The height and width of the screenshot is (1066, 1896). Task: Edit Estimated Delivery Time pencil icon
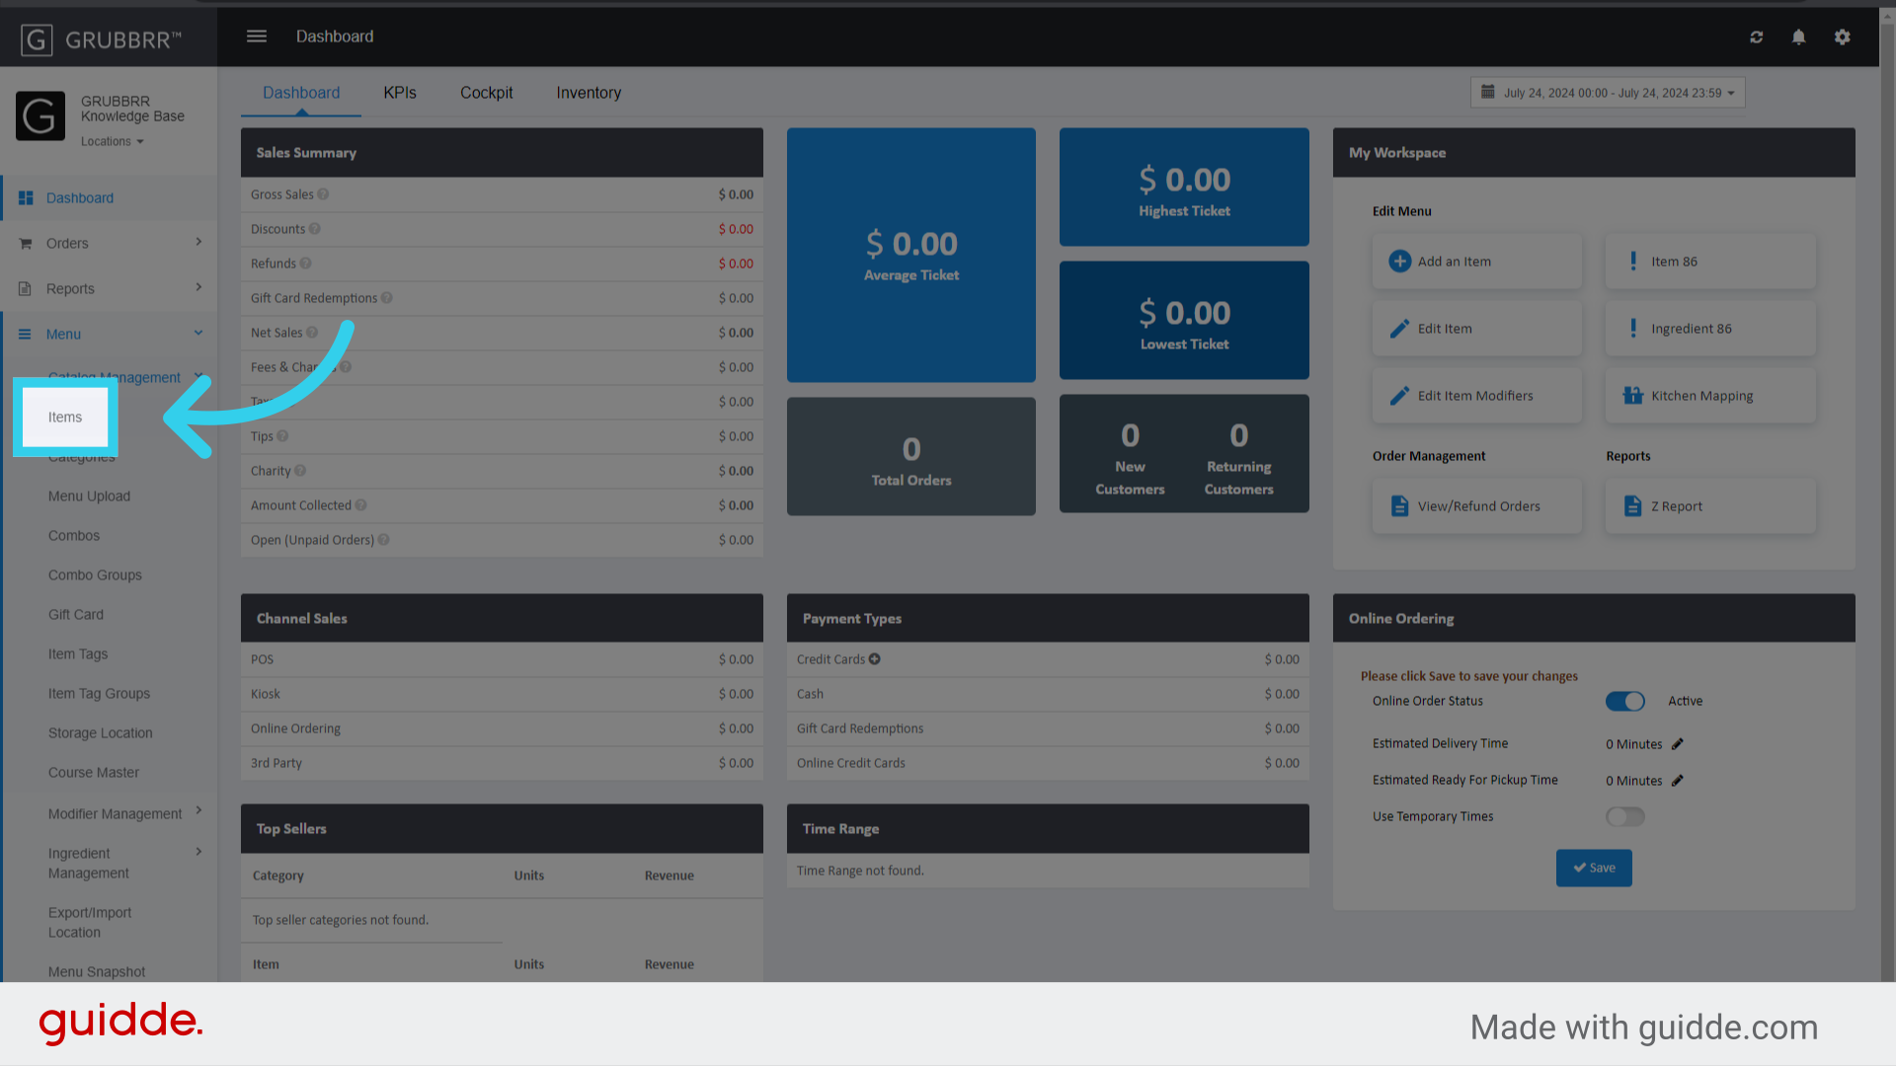pos(1678,744)
